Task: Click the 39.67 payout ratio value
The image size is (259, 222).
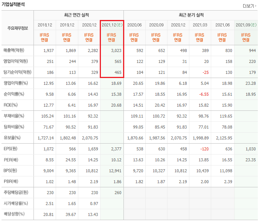Action: pyautogui.click(x=71, y=214)
